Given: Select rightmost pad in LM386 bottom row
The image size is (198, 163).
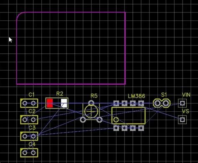Looking at the screenshot, I should 141,128.
